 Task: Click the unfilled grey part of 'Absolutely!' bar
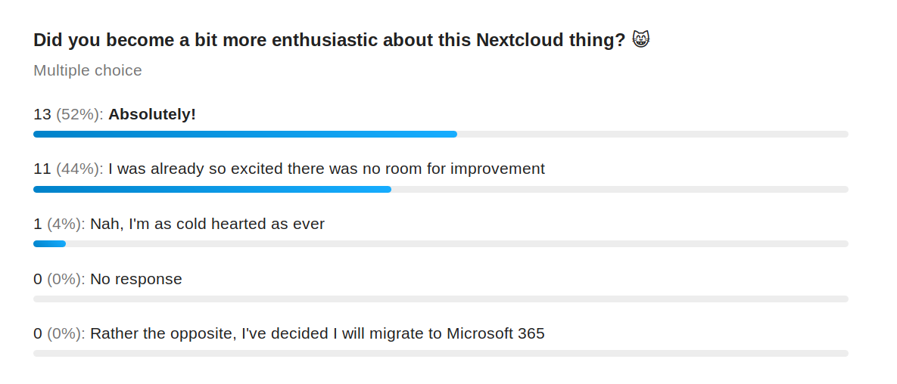[653, 135]
